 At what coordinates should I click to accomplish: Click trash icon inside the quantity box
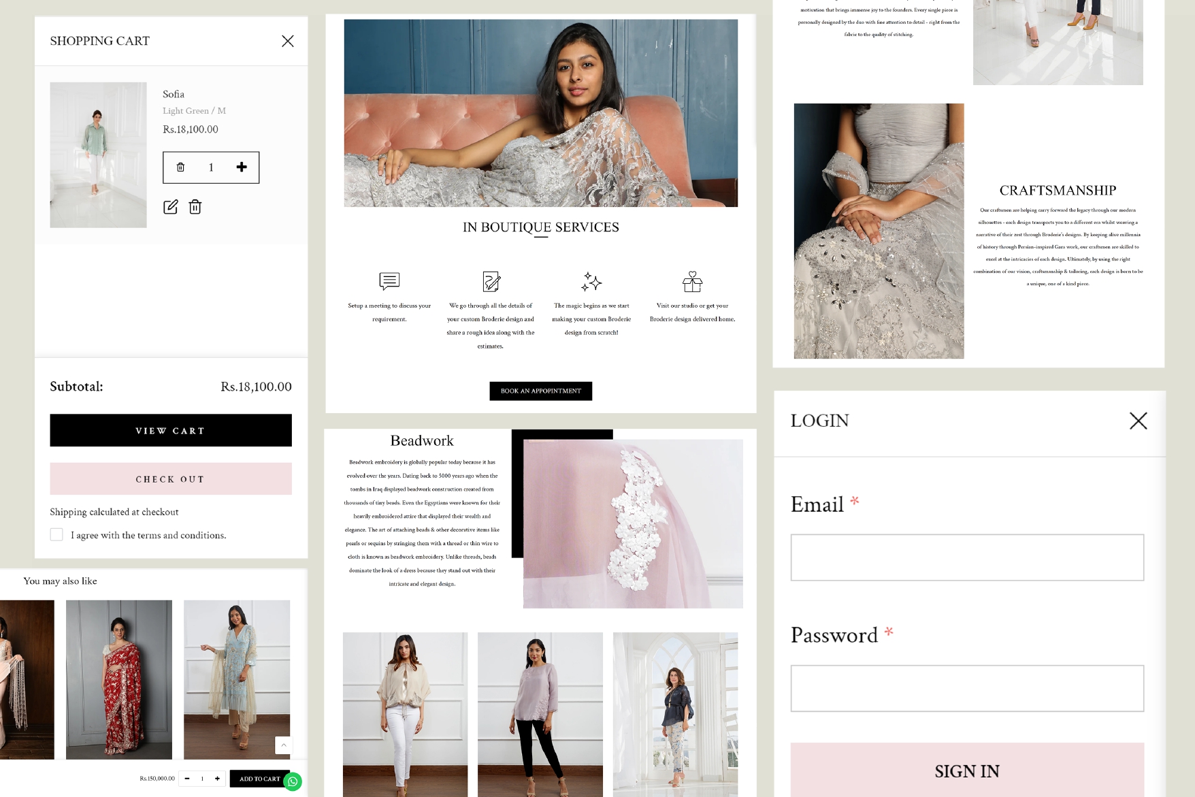tap(180, 167)
